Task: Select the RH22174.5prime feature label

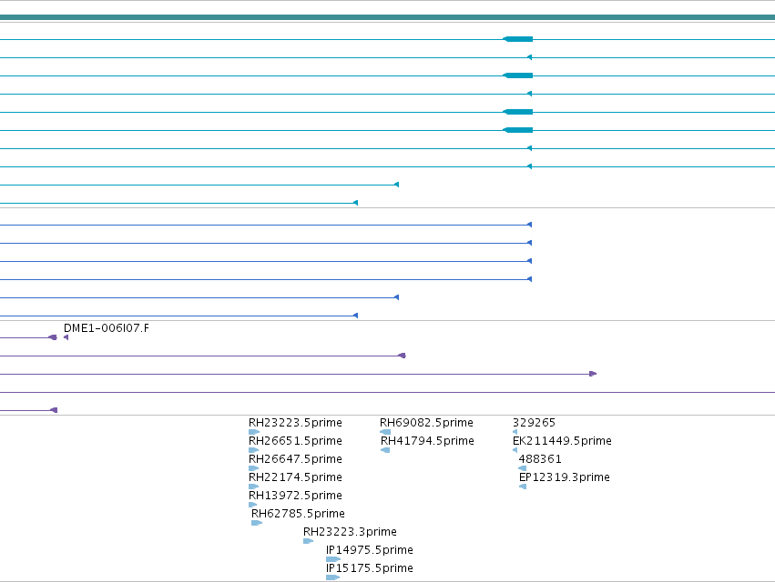Action: tap(295, 477)
